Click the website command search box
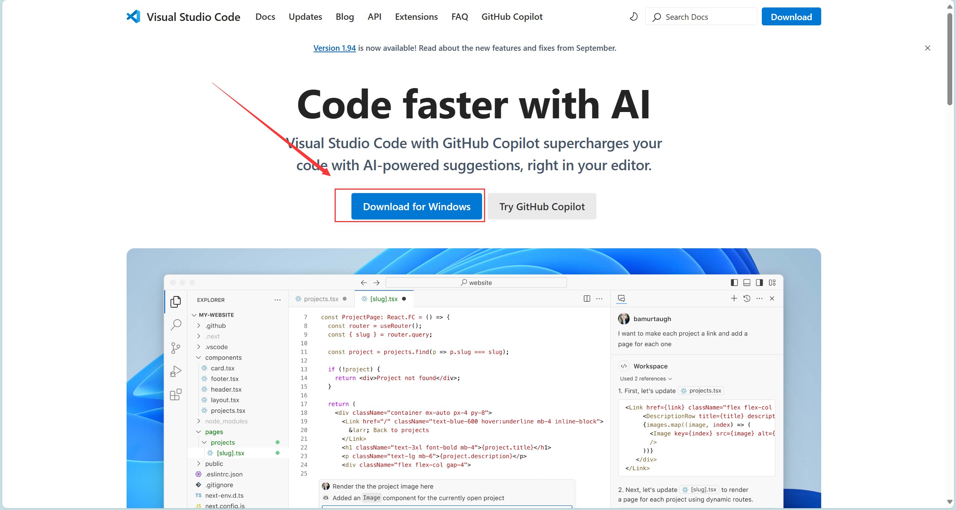956x510 pixels. coord(476,283)
